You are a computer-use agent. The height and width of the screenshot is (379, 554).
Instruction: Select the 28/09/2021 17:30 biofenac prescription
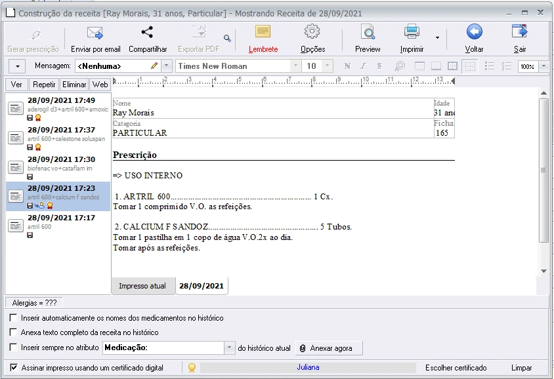point(58,167)
